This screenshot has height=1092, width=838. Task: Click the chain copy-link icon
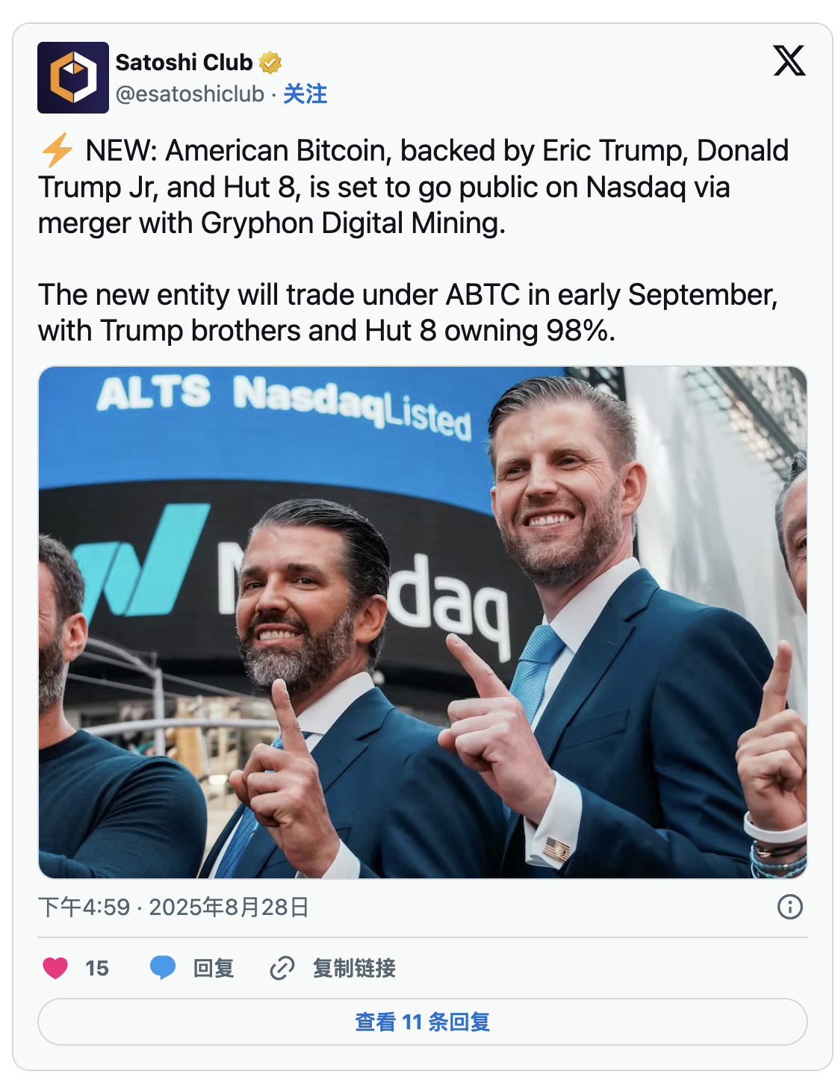282,968
